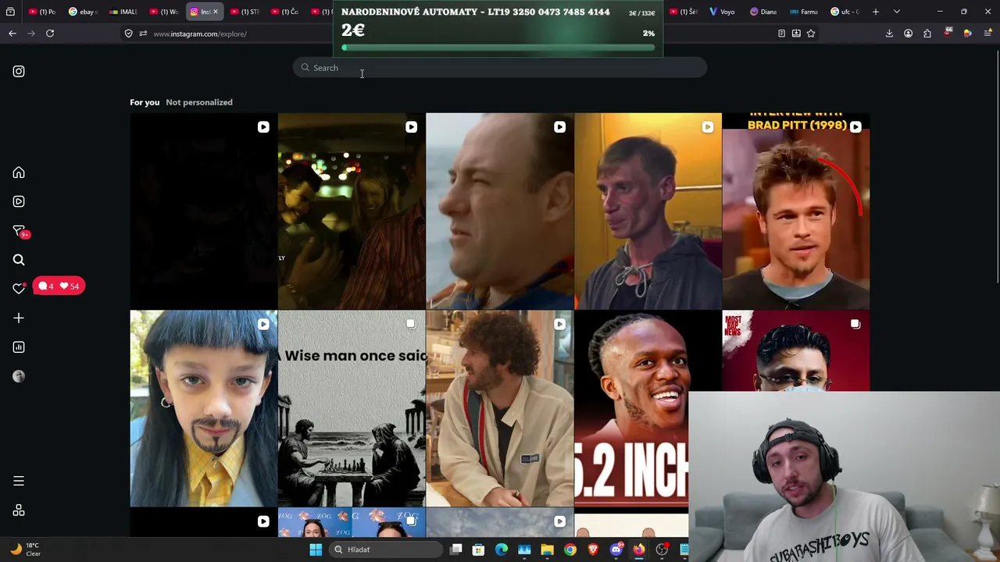Switch to the Voyo tab

tap(723, 12)
